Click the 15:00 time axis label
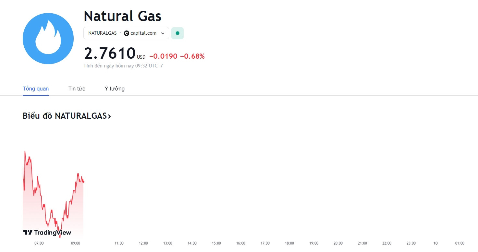The width and height of the screenshot is (478, 252). 216,243
